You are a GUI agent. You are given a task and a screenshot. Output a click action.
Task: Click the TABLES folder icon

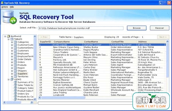coord(12,39)
